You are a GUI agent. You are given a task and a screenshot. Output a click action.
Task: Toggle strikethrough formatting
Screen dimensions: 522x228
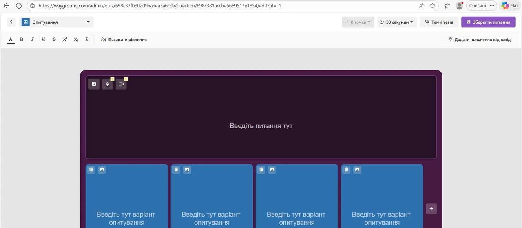54,39
